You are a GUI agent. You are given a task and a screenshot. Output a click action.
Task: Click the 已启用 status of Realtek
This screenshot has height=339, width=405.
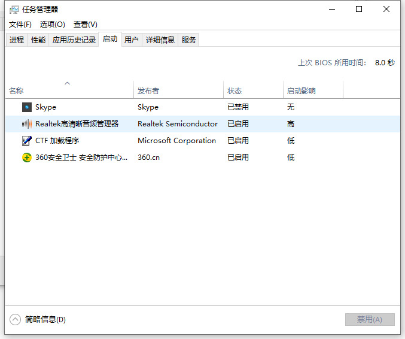238,124
